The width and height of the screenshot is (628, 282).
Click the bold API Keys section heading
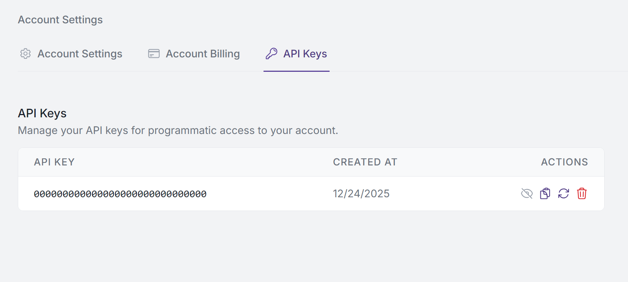coord(42,113)
